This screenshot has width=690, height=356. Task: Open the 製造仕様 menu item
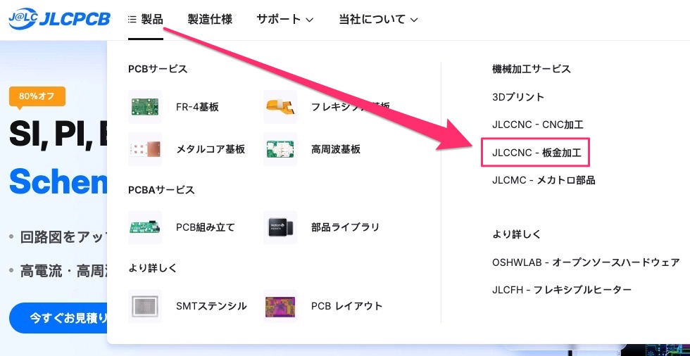pos(210,19)
